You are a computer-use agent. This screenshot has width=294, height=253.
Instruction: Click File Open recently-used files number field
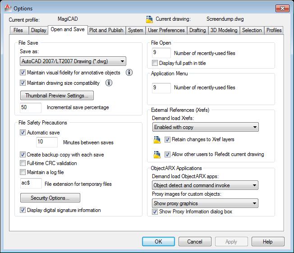(161, 53)
